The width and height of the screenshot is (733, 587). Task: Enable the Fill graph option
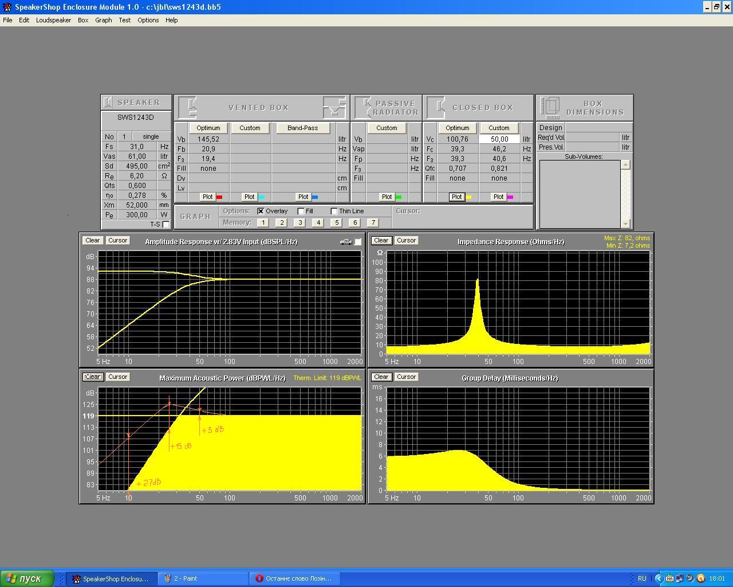tap(301, 211)
